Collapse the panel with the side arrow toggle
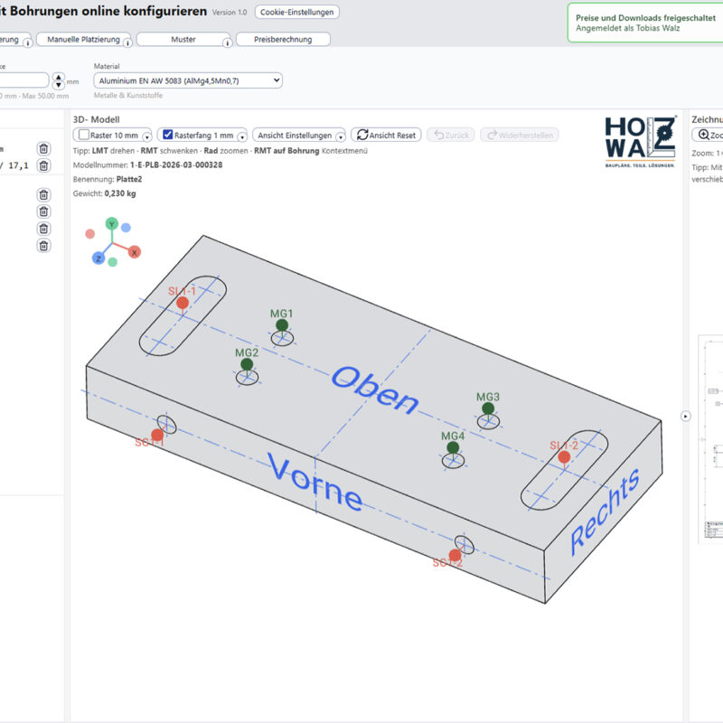The width and height of the screenshot is (723, 723). (686, 417)
